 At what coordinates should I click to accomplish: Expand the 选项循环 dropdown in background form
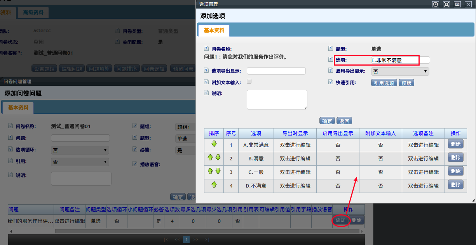tap(80, 150)
